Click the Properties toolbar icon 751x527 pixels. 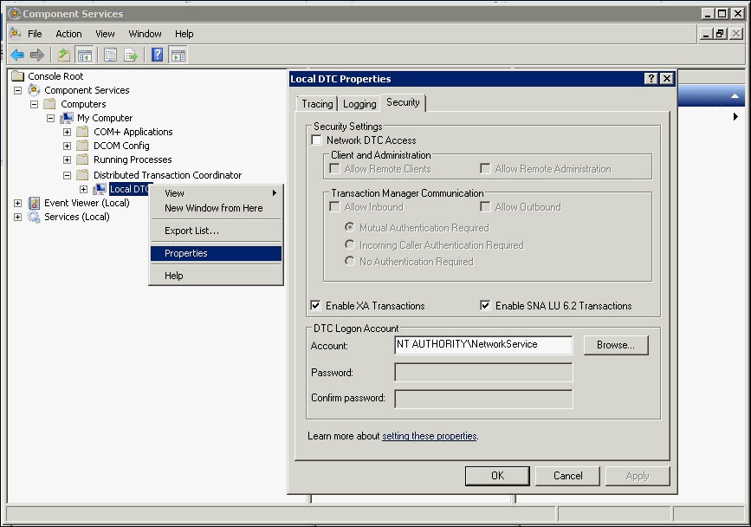click(x=111, y=55)
